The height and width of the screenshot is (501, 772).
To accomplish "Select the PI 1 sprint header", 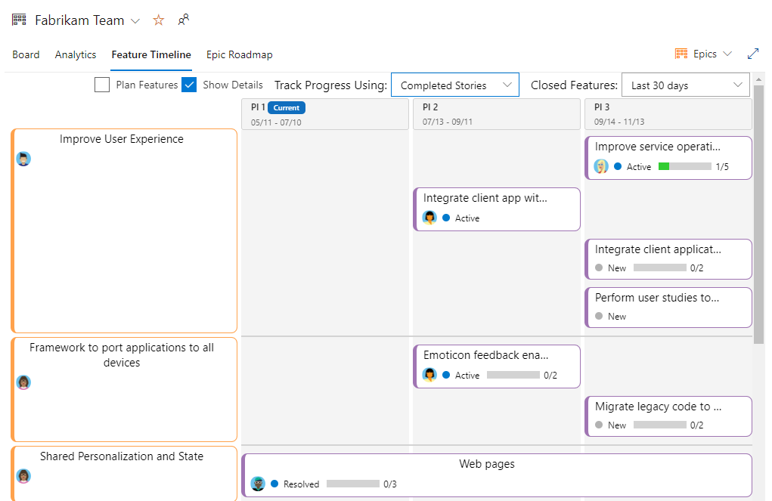I will pos(325,114).
